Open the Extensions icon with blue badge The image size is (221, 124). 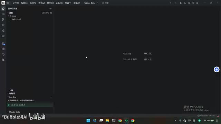pos(3,44)
